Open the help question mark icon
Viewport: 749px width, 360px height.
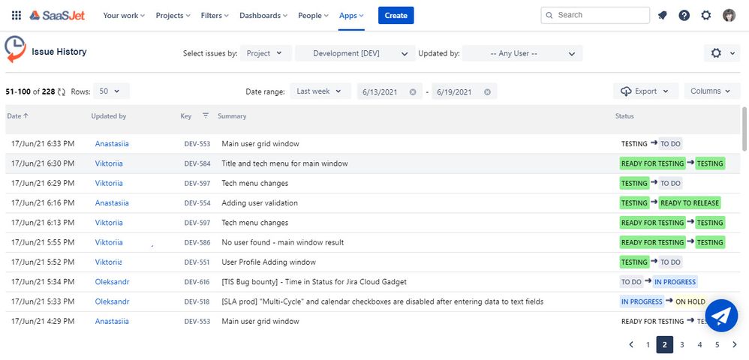click(x=684, y=15)
